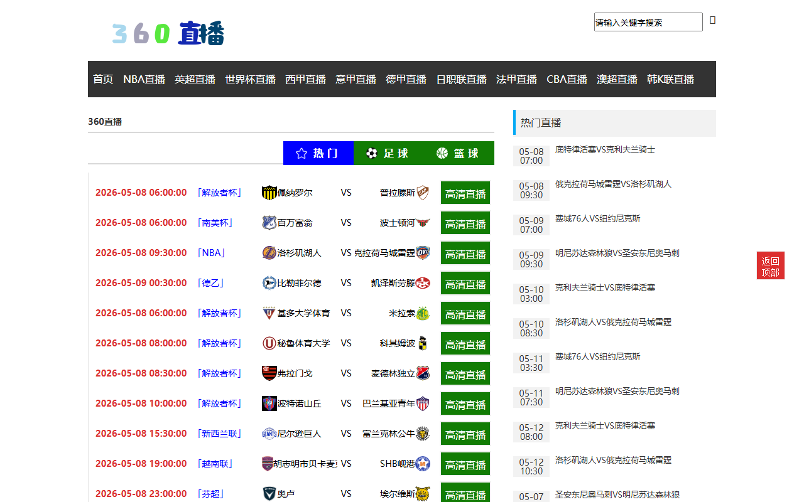804x502 pixels.
Task: Open sidebar link 费城76人VS纽约尼克斯 on 05-09
Action: (x=598, y=218)
